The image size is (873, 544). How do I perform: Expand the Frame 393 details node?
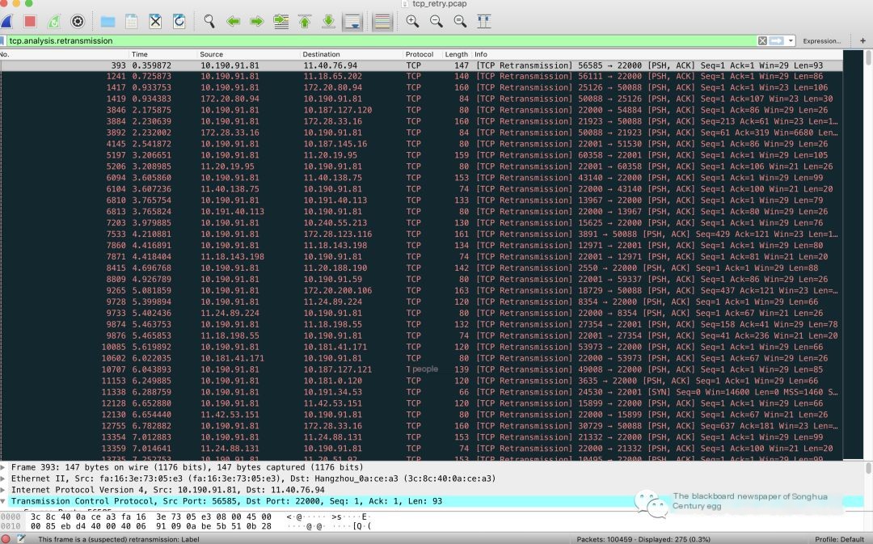tap(3, 467)
